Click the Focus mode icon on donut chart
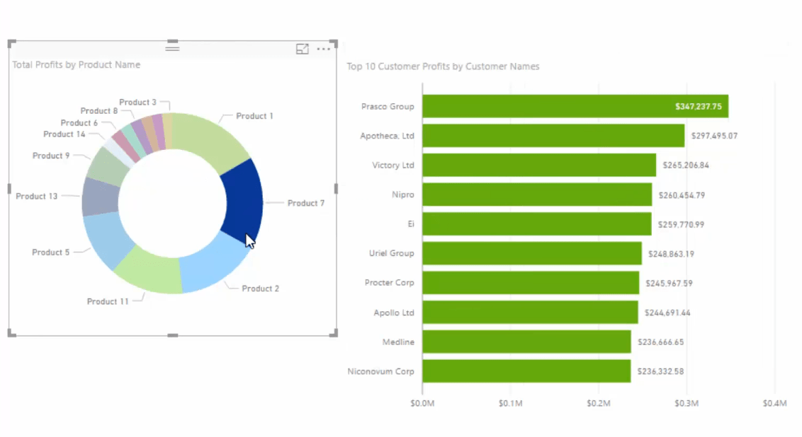The image size is (802, 437). [x=303, y=49]
